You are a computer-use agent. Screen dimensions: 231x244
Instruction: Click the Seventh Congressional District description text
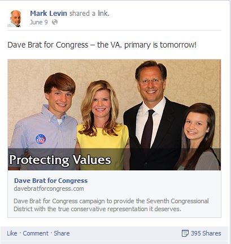pyautogui.click(x=111, y=205)
